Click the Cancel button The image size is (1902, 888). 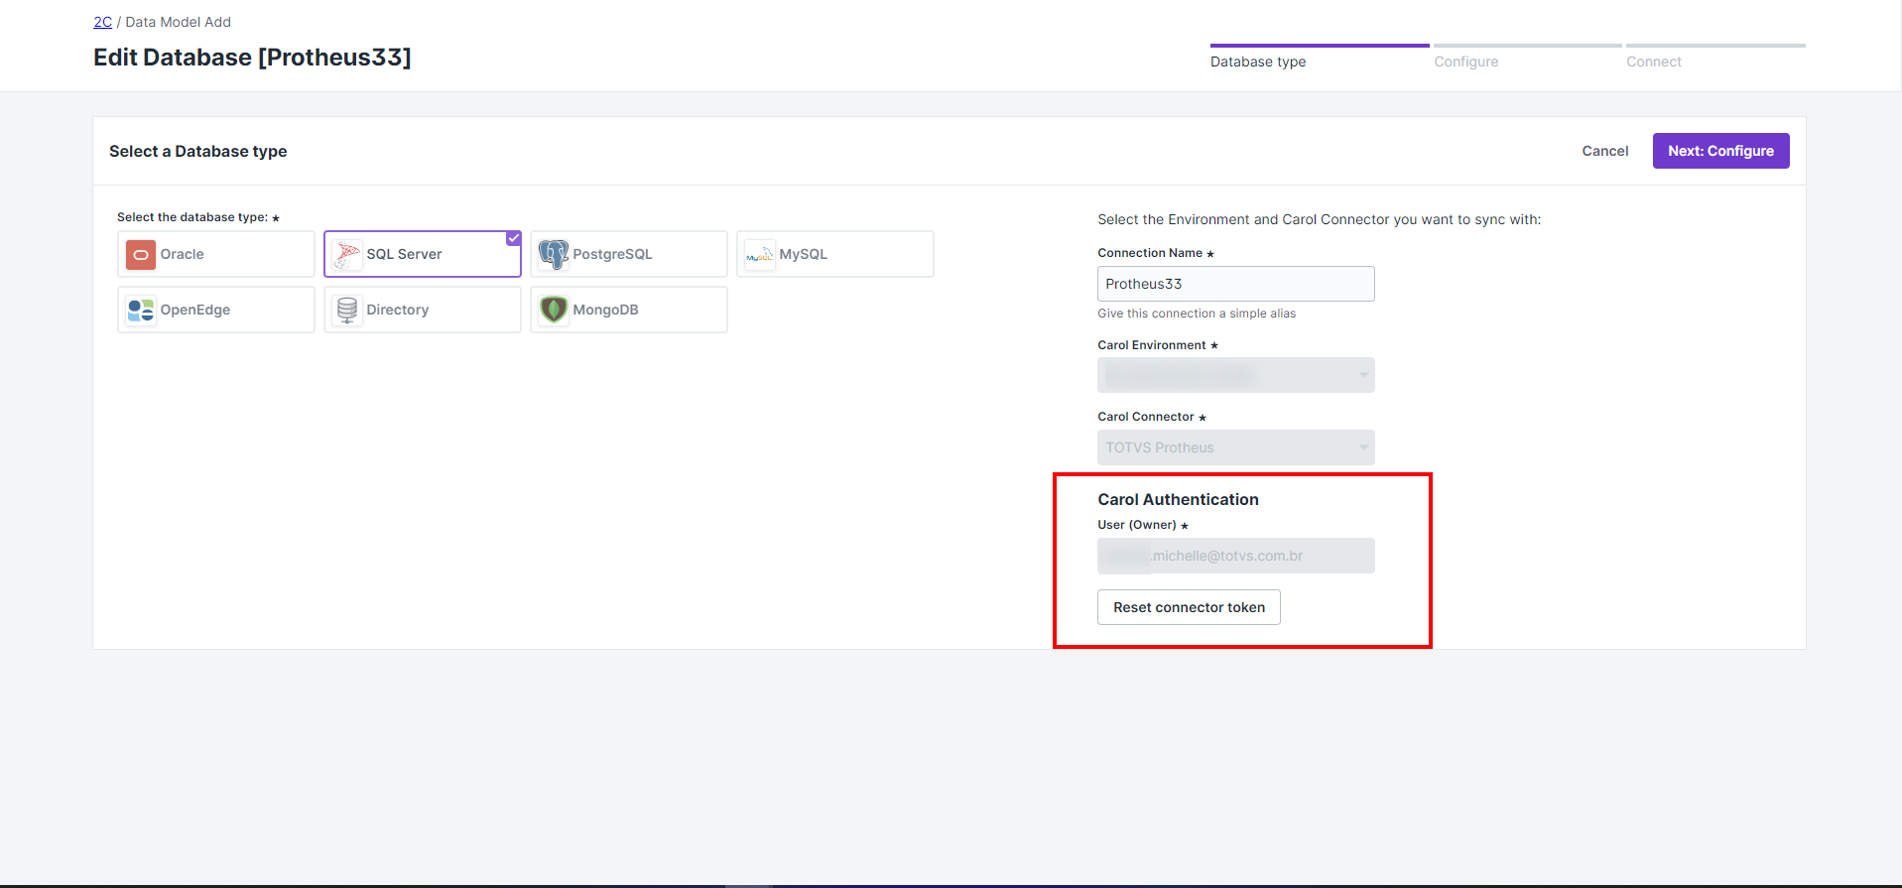(x=1604, y=151)
